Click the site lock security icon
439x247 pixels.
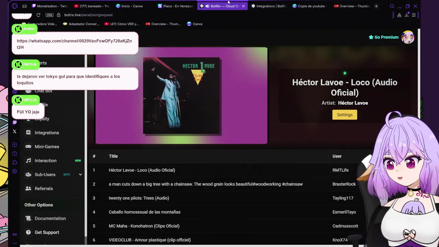pos(59,15)
